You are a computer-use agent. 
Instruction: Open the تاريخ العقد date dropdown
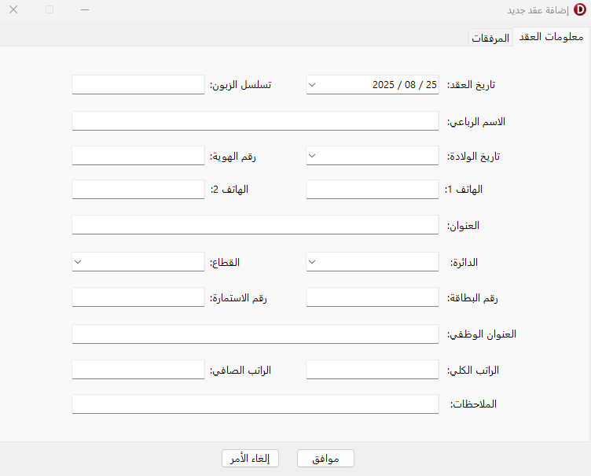[x=312, y=85]
